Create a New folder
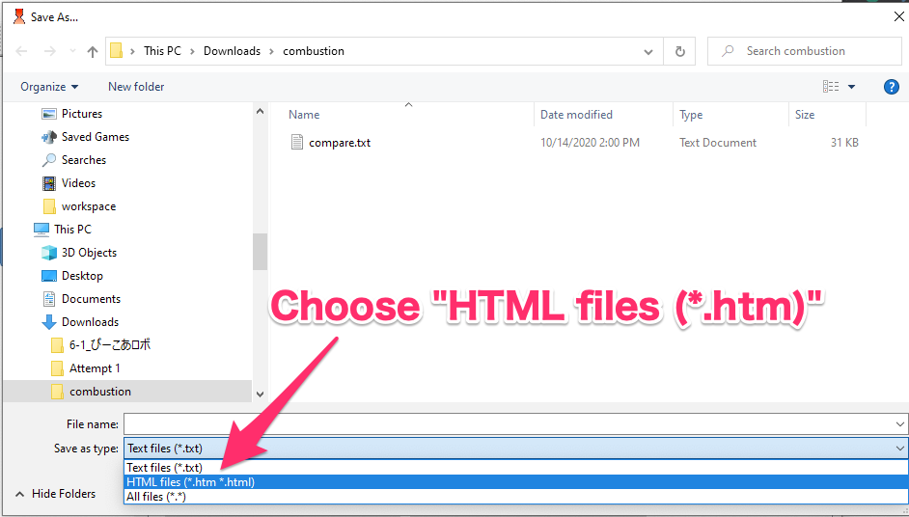The image size is (909, 517). (136, 87)
